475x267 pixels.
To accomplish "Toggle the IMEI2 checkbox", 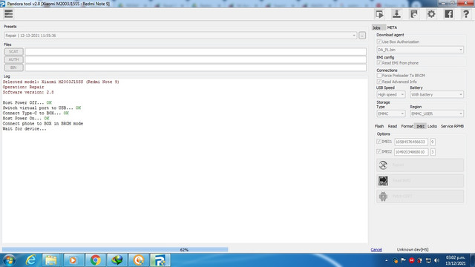I will [379, 151].
